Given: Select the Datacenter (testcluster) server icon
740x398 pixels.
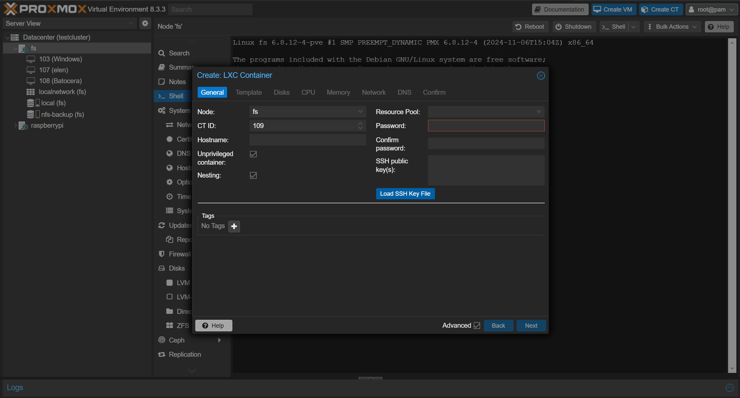Looking at the screenshot, I should [x=15, y=37].
